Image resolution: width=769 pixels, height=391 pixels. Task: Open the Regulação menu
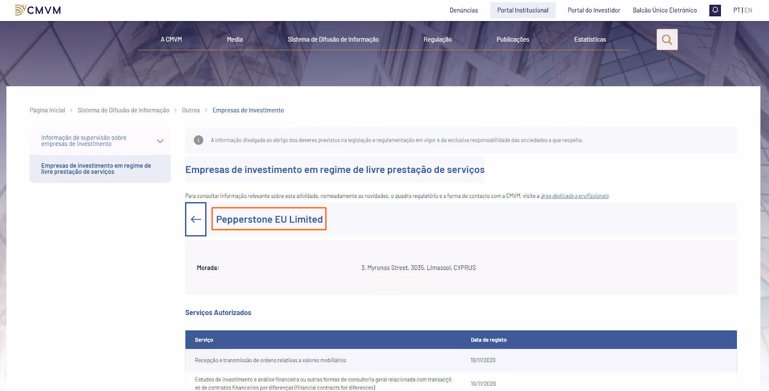click(x=437, y=39)
